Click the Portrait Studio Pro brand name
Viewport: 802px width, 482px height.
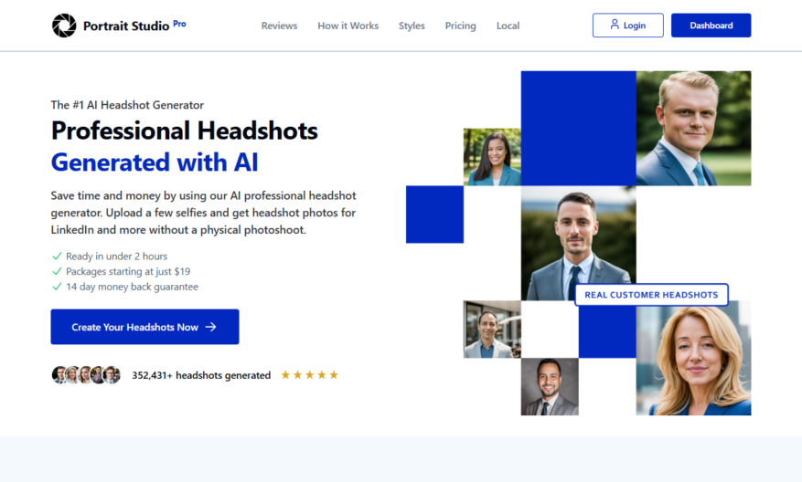(x=134, y=26)
